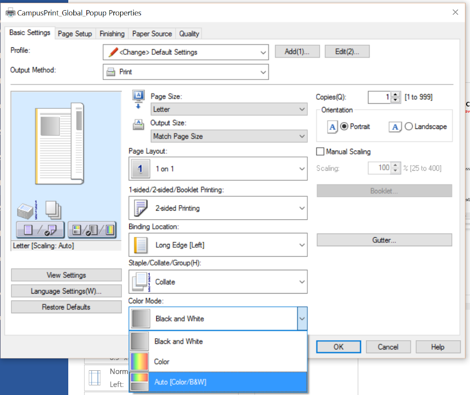Choose Black and White from list

click(218, 341)
